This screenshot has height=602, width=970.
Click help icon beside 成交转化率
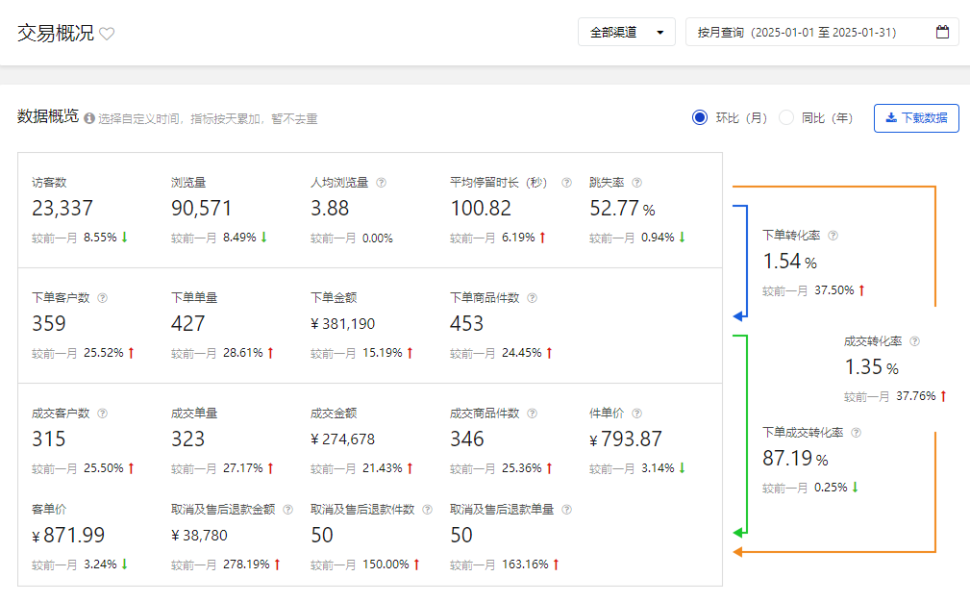(x=914, y=341)
